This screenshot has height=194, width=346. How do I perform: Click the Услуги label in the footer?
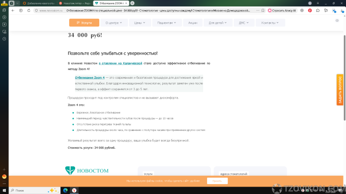tap(148, 174)
